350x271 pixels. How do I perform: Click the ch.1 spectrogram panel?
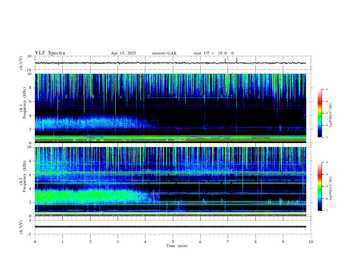171,108
